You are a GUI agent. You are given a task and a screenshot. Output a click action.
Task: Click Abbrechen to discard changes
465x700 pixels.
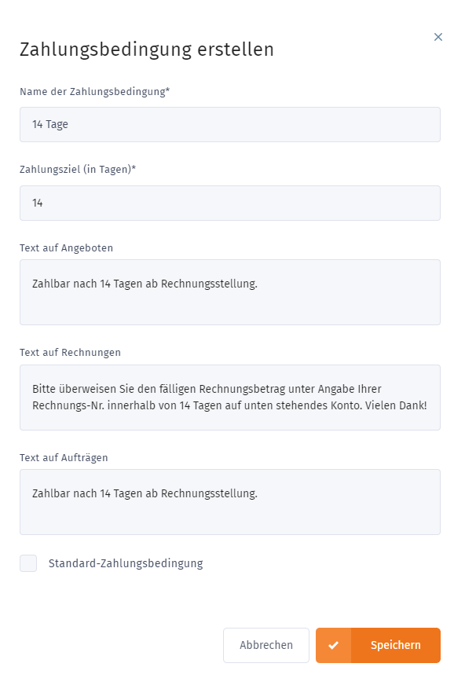point(266,645)
